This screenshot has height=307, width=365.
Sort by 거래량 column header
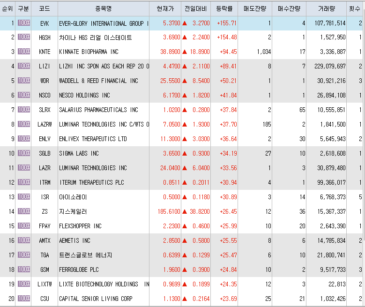pyautogui.click(x=327, y=9)
